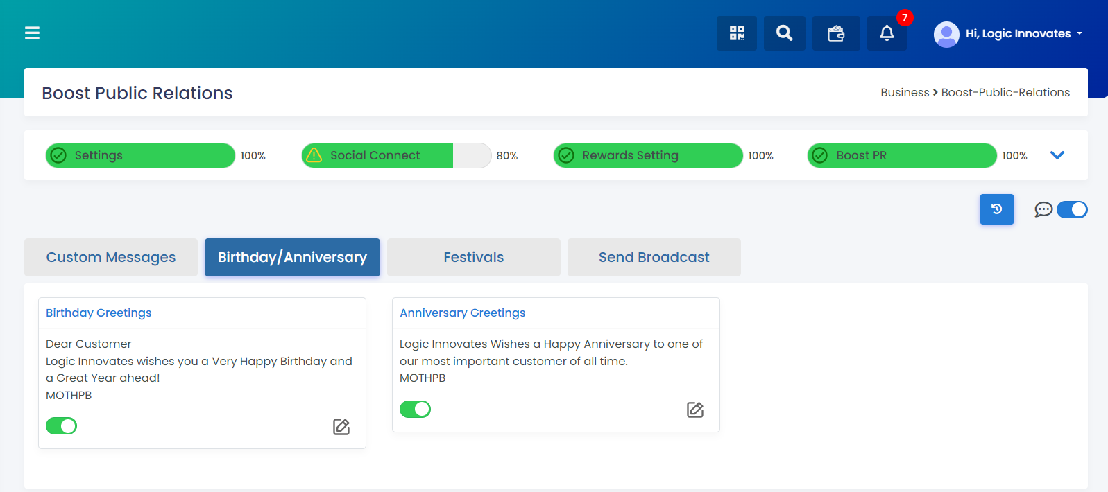The image size is (1108, 492).
Task: Switch to the Custom Messages tab
Action: 111,257
